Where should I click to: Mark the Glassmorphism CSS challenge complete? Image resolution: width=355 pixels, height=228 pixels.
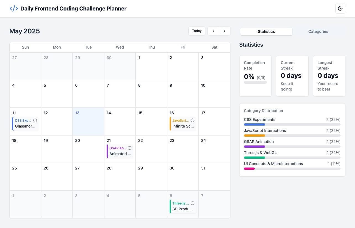click(x=35, y=120)
